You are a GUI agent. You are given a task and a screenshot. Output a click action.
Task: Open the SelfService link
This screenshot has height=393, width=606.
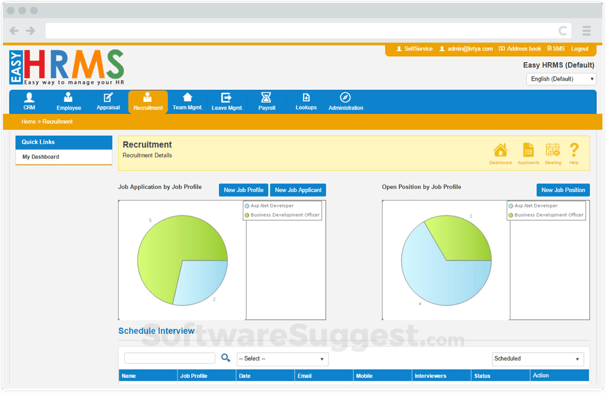(414, 49)
